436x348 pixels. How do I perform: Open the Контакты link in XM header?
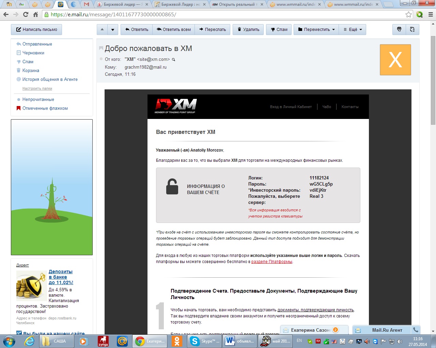tap(350, 107)
